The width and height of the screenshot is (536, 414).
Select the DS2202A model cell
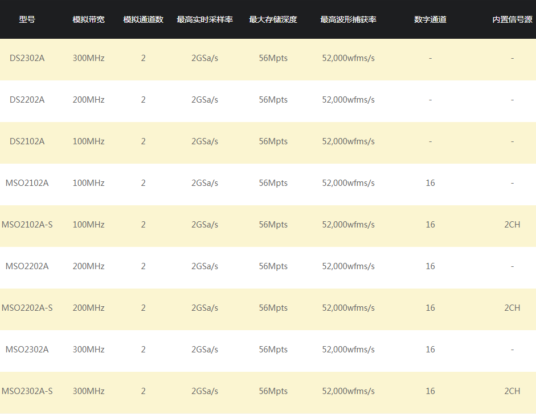pyautogui.click(x=27, y=100)
